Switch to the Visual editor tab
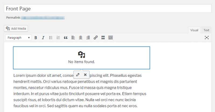Viewport: 215px width, 112px height. point(194,30)
